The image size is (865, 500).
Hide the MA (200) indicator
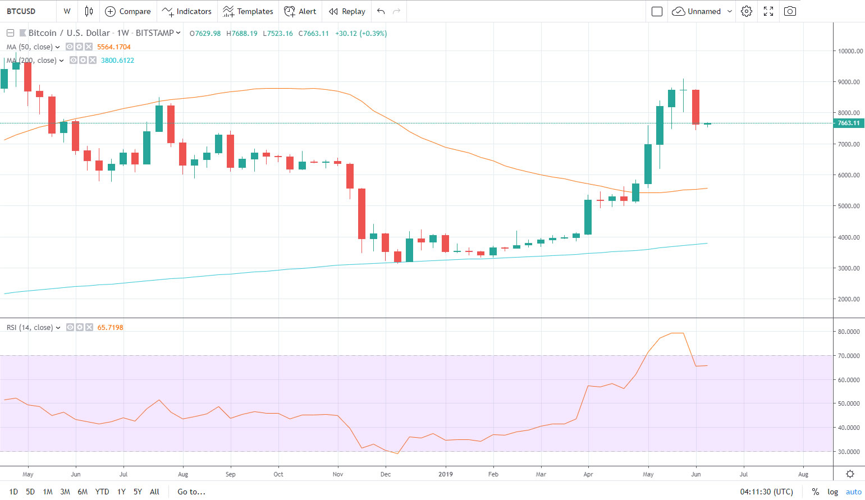[x=73, y=60]
